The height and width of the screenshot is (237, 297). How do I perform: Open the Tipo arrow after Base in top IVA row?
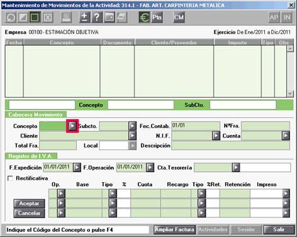tap(113, 194)
